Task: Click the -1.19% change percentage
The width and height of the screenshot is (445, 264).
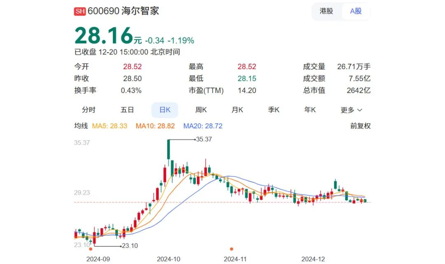Action: point(181,41)
